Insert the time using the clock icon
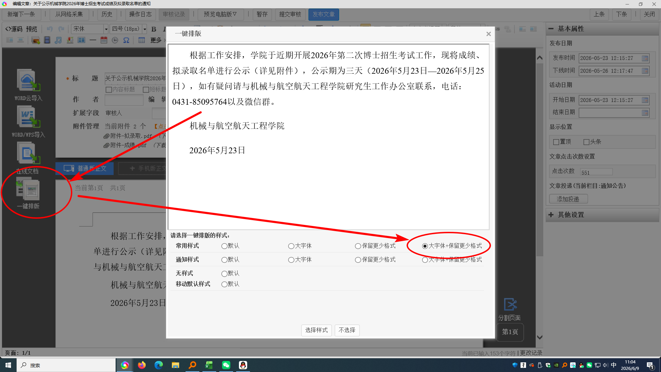 tap(115, 40)
